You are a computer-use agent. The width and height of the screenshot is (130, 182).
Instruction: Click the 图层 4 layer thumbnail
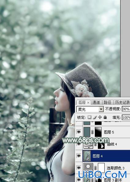87,156
